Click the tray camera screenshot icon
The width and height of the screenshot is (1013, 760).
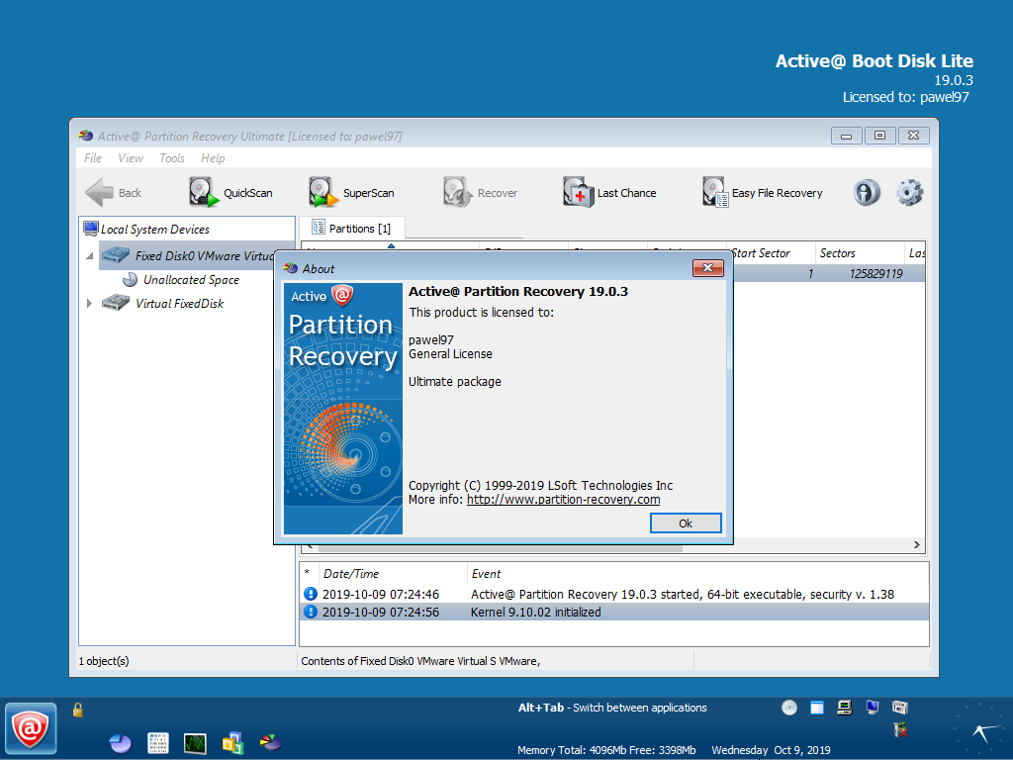900,708
